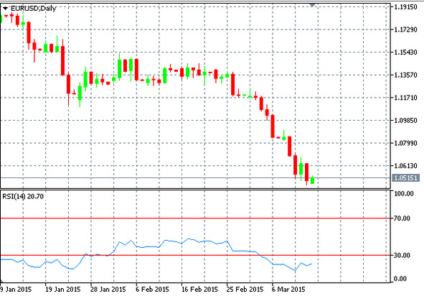Select the 25 Feb 2015 date label

pyautogui.click(x=245, y=290)
